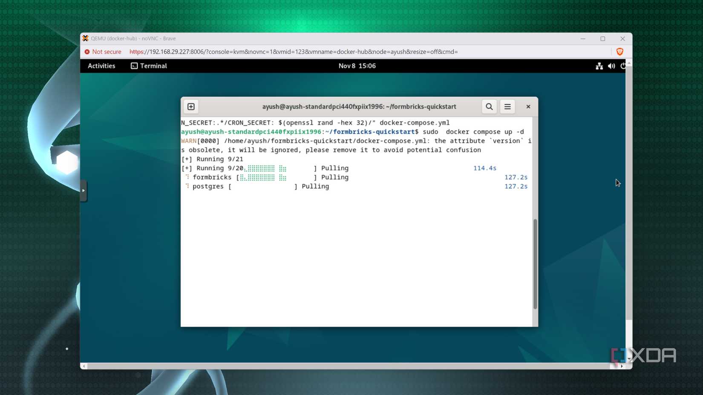Click the 'sudo docker compose up -d' command

click(473, 132)
